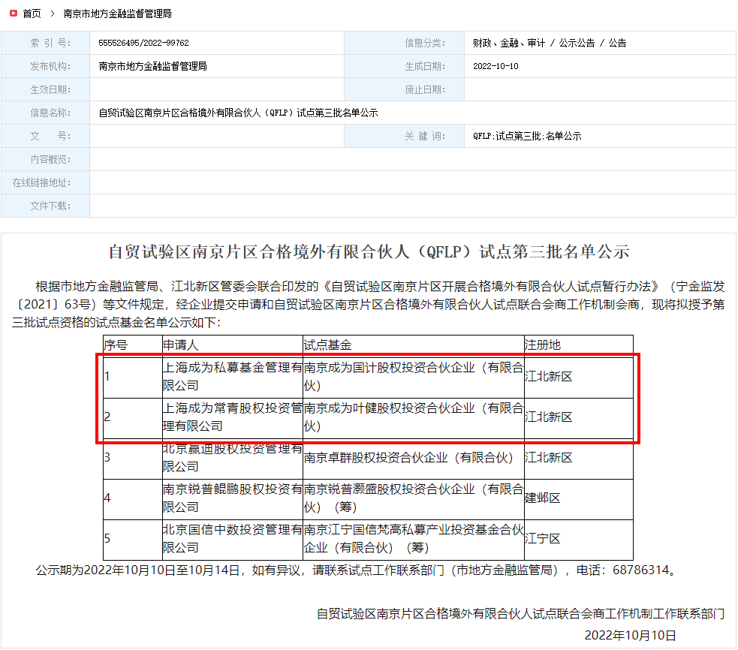Image resolution: width=738 pixels, height=650 pixels.
Task: Click the red breadcrumb home icon
Action: click(x=13, y=14)
